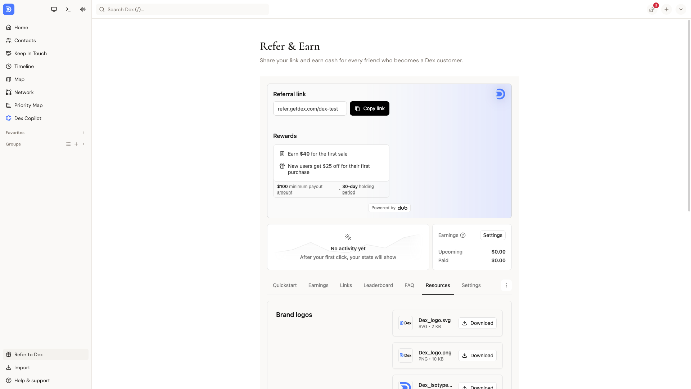The height and width of the screenshot is (389, 691).
Task: Click the dollar icon beside Earn $40
Action: (x=282, y=154)
